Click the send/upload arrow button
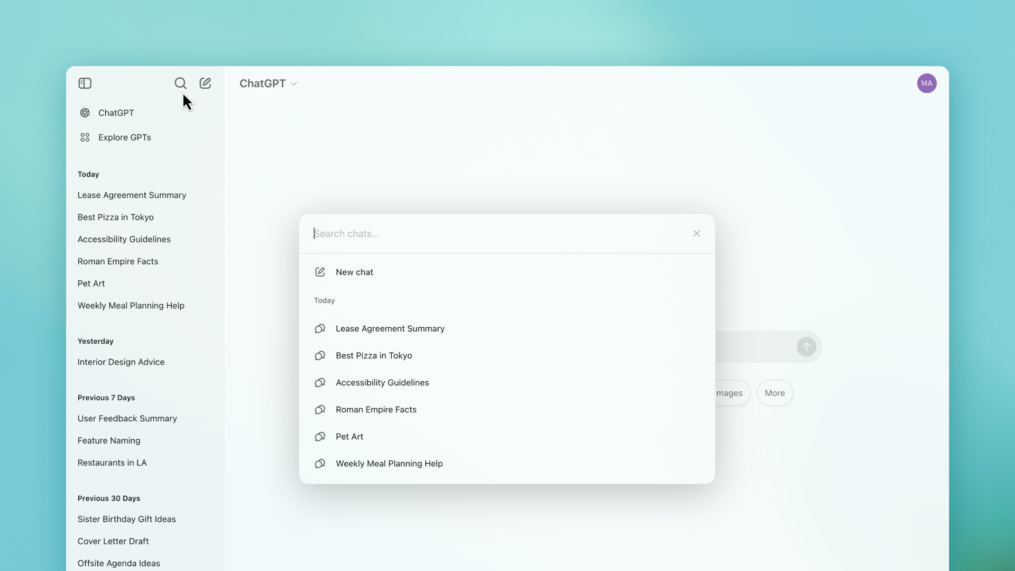 tap(807, 346)
